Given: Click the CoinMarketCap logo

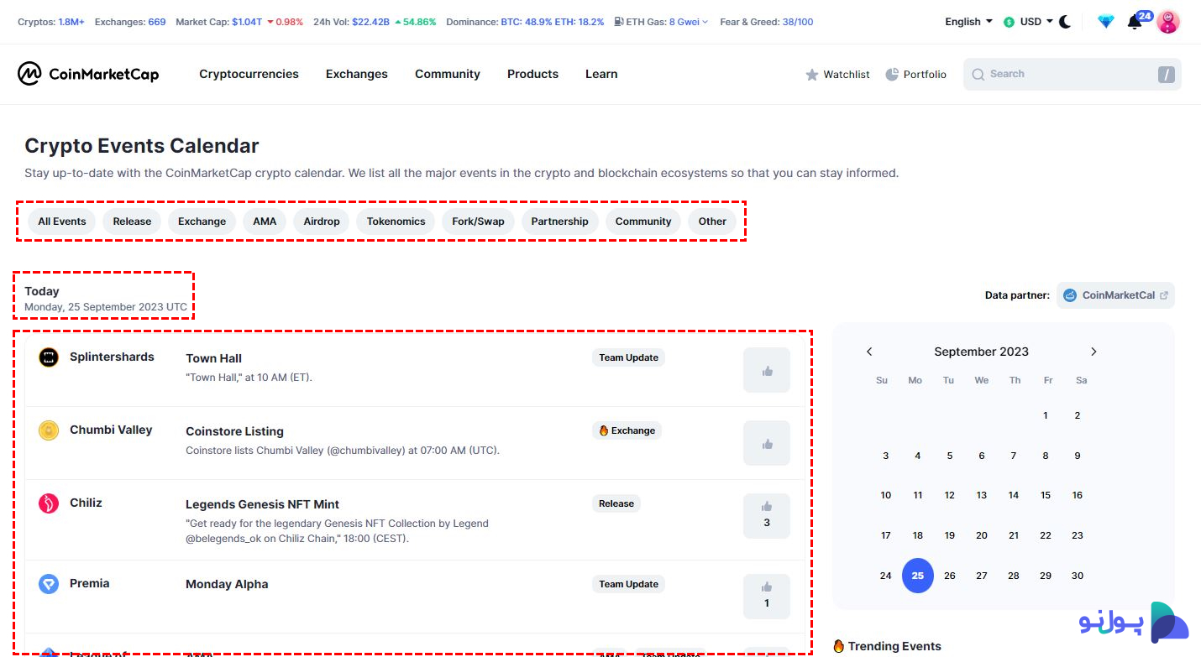Looking at the screenshot, I should coord(88,74).
